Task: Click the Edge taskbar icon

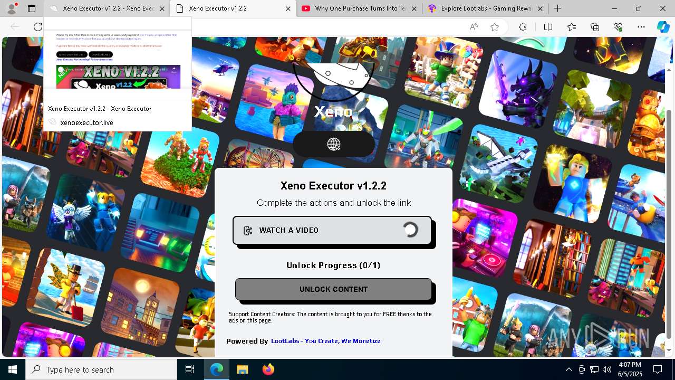Action: point(217,369)
